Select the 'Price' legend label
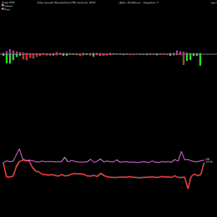The image size is (217, 217). (x=7, y=10)
